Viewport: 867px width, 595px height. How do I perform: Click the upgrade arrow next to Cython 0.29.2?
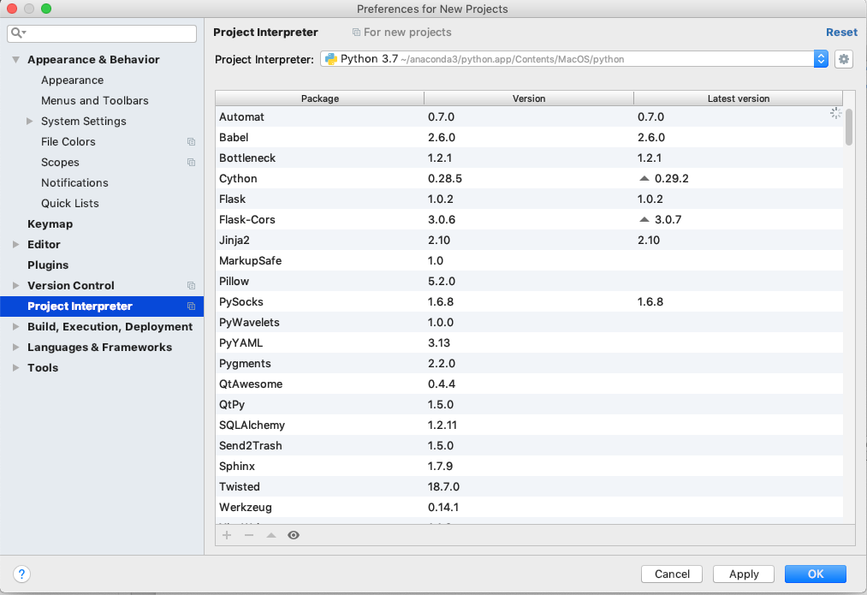[644, 179]
